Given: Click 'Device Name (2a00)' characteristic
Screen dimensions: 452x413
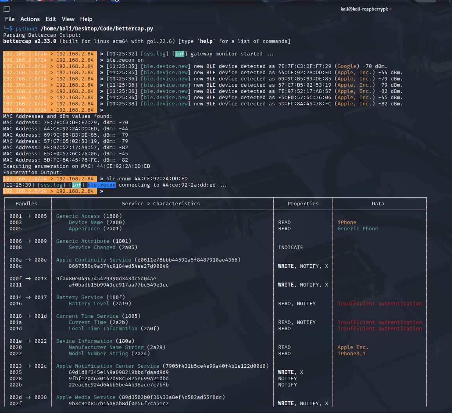Looking at the screenshot, I should [97, 223].
